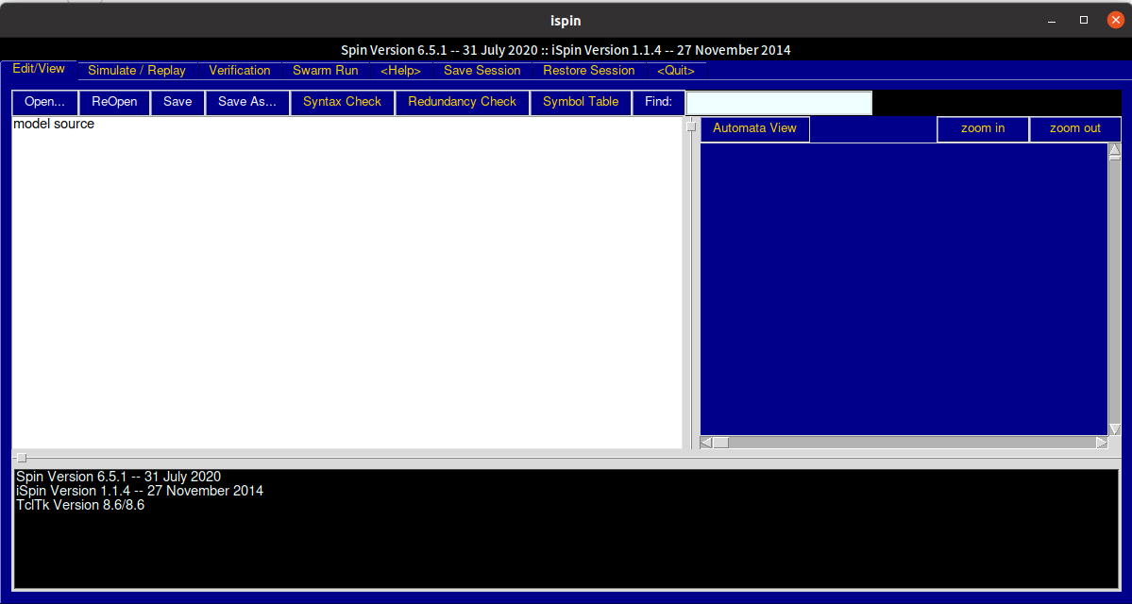Click the horizontal pane sash handle above log
Image resolution: width=1132 pixels, height=604 pixels.
(22, 459)
